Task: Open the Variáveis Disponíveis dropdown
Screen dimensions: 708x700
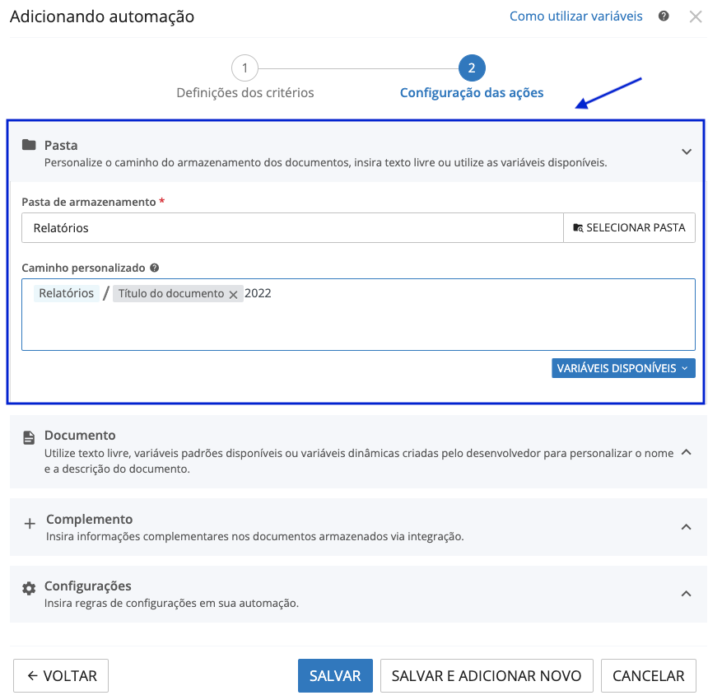Action: click(x=623, y=368)
